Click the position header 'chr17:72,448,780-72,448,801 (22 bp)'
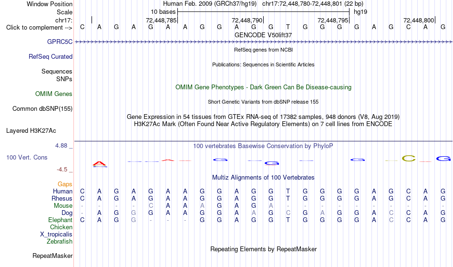 coord(313,4)
